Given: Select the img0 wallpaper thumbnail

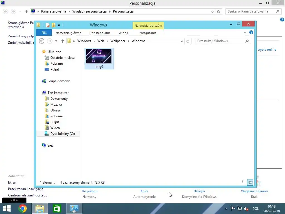Looking at the screenshot, I should click(x=99, y=59).
